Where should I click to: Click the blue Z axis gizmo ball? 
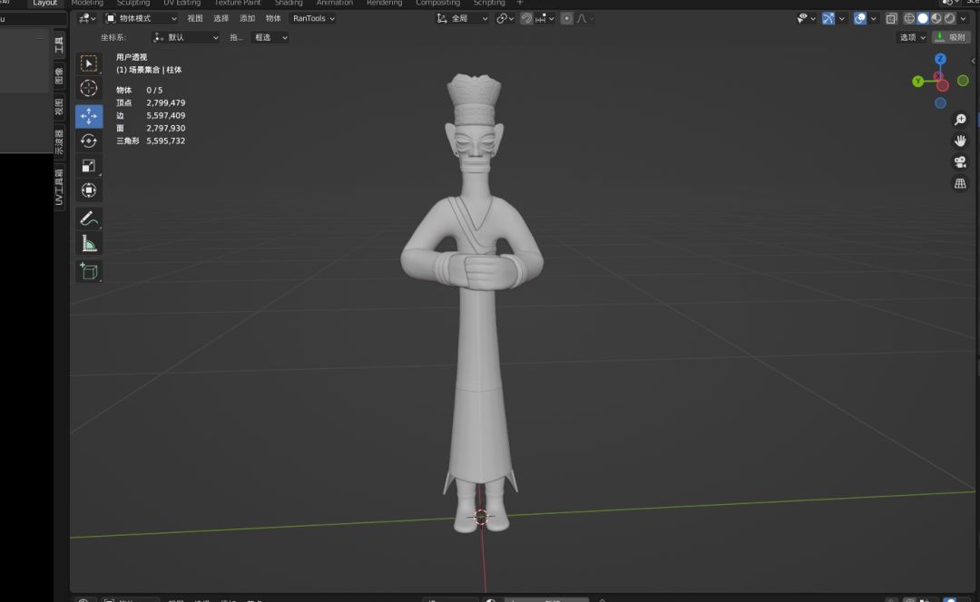point(940,59)
